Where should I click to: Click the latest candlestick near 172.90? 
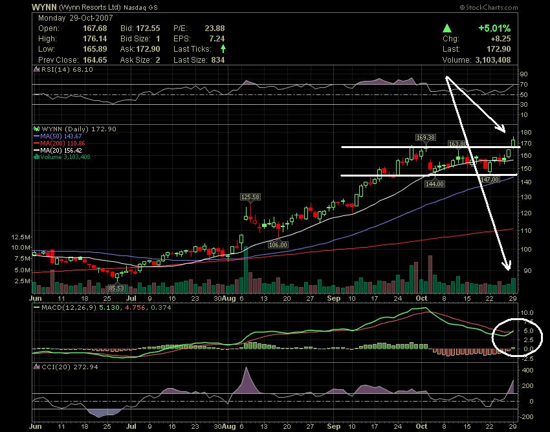(513, 142)
